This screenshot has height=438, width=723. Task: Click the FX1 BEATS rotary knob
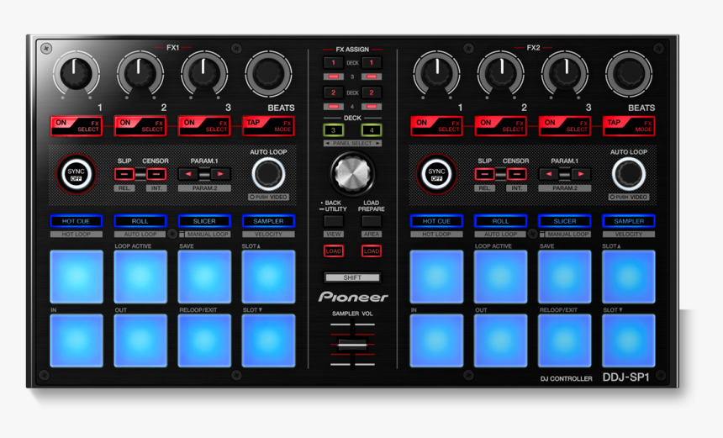(268, 74)
